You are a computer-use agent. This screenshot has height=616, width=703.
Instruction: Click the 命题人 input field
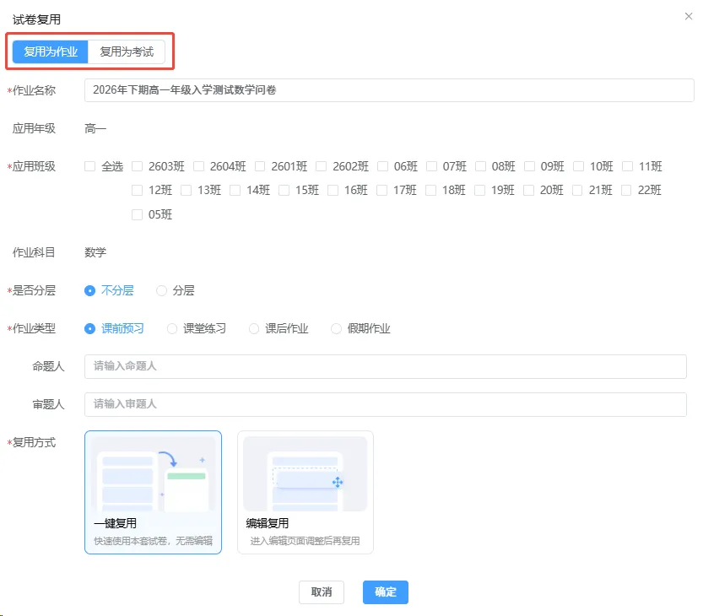coord(386,366)
